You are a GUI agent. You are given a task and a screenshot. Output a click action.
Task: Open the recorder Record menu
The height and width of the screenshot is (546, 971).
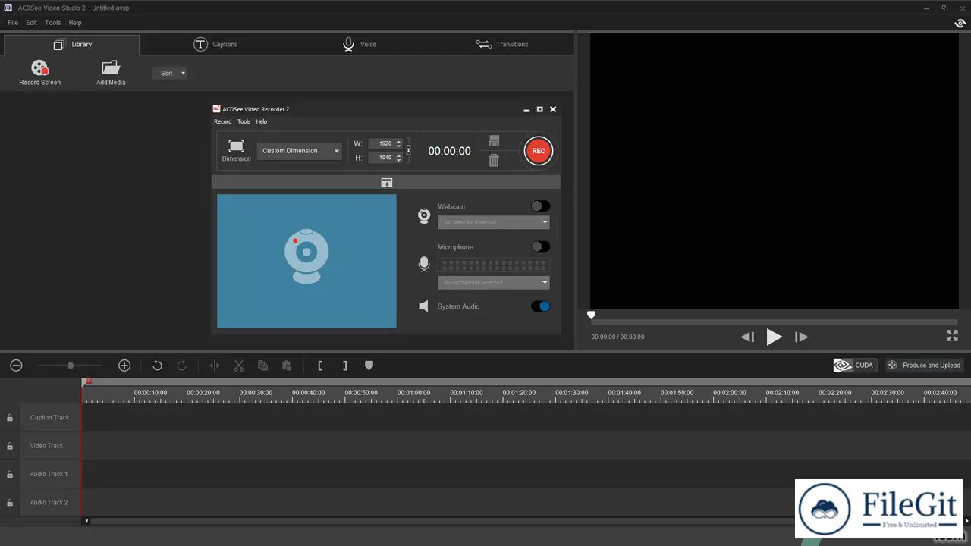coord(223,121)
